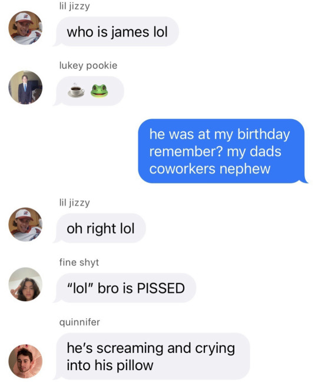Click the "quinnifer" sender name
This screenshot has width=318, height=386.
79,322
